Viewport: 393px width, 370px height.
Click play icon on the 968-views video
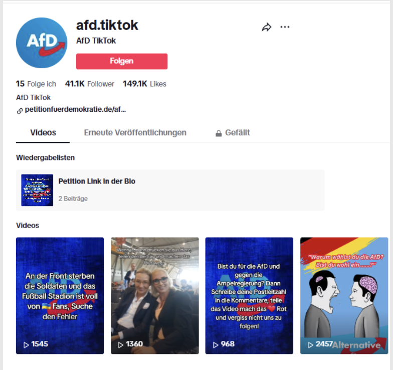(216, 345)
